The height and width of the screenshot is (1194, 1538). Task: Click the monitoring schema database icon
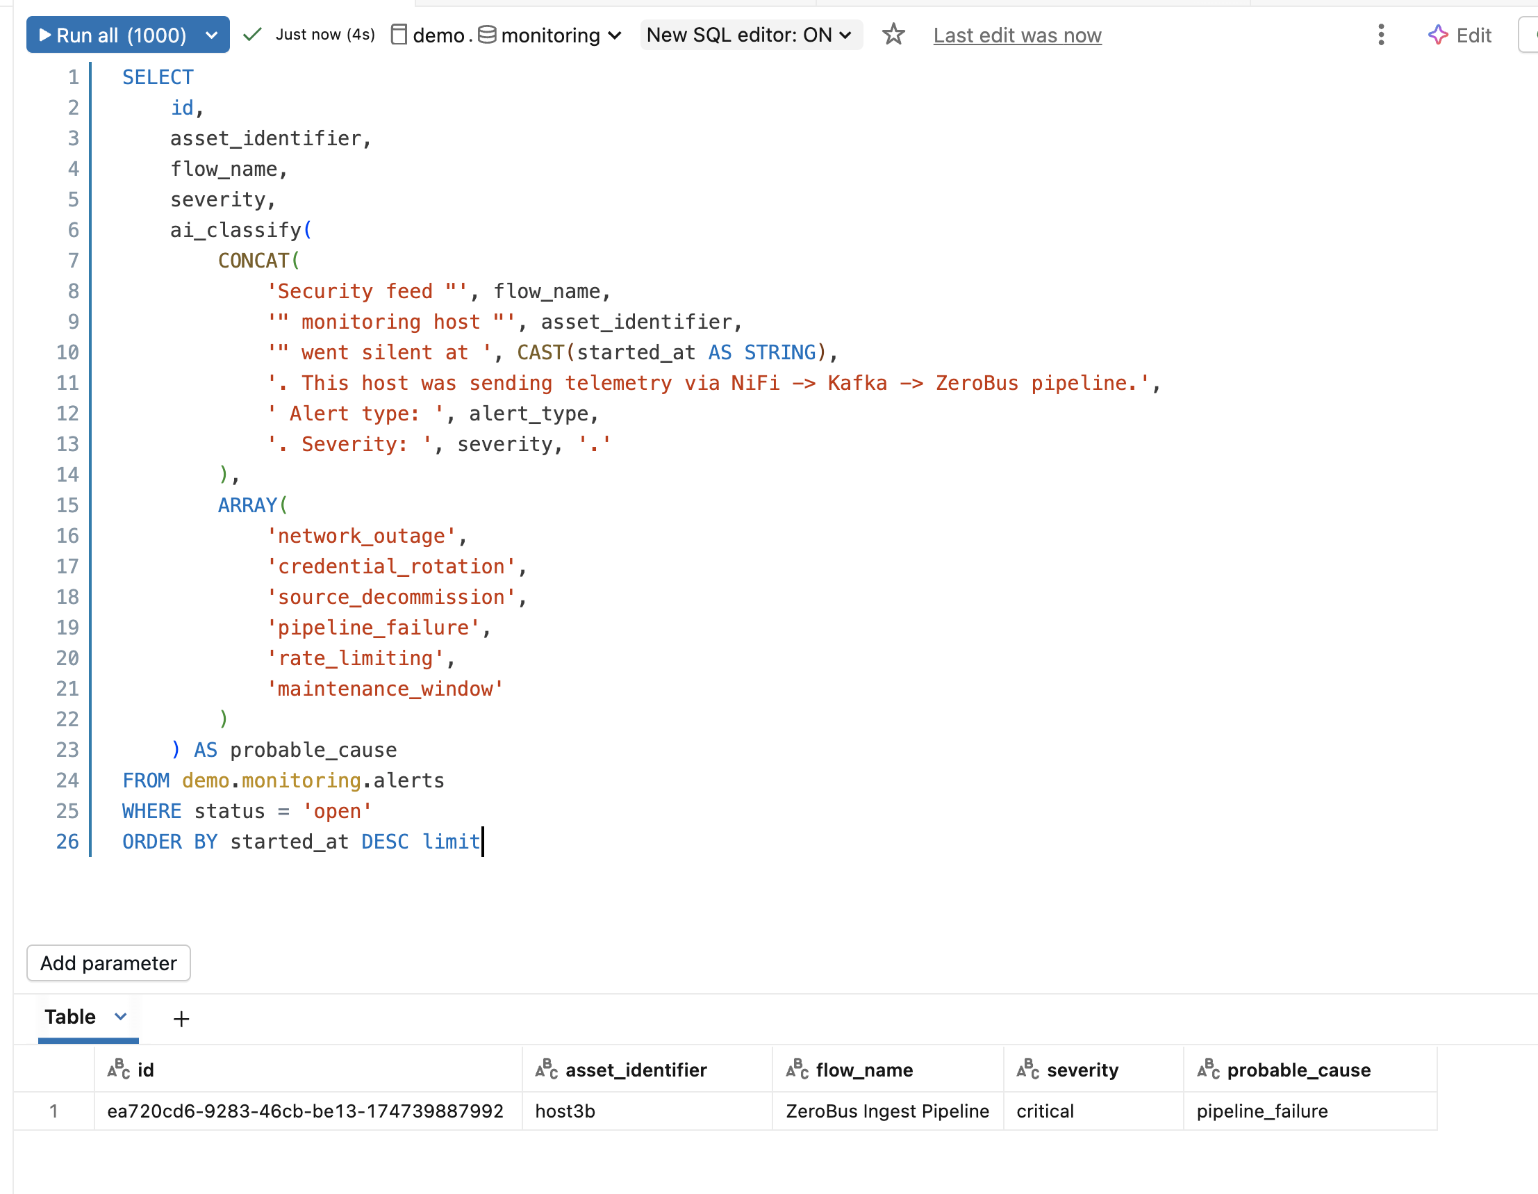click(488, 35)
